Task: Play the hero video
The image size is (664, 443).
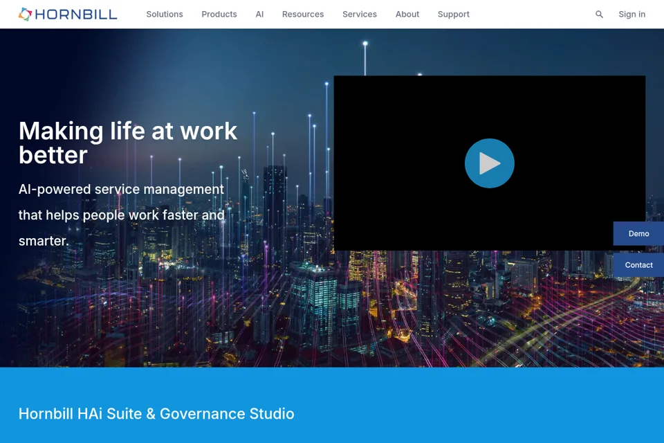Action: (490, 163)
